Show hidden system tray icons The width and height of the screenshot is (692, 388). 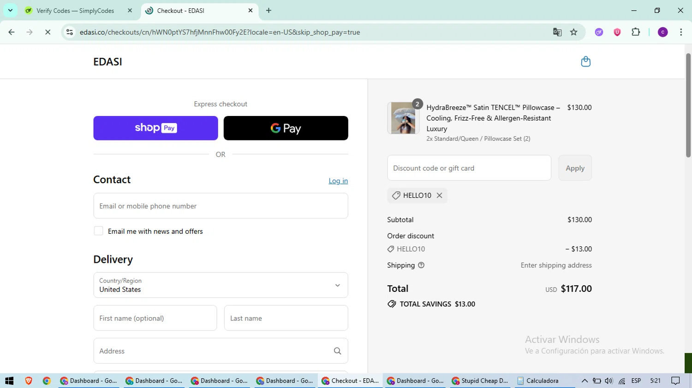coord(585,381)
